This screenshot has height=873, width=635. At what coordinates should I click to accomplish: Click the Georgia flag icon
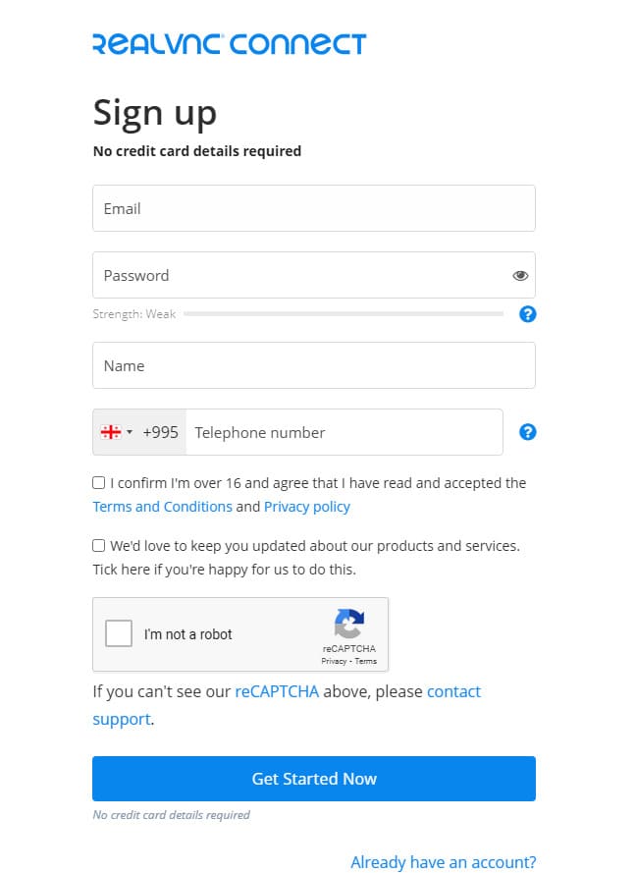[x=111, y=432]
